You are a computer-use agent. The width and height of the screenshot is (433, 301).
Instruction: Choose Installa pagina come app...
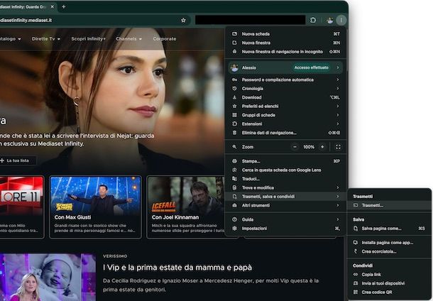pos(389,243)
